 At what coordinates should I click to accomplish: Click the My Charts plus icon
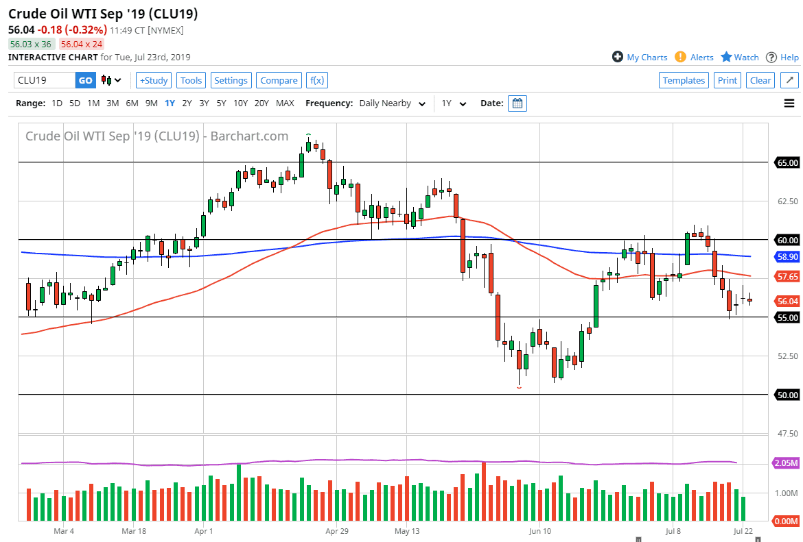(618, 57)
